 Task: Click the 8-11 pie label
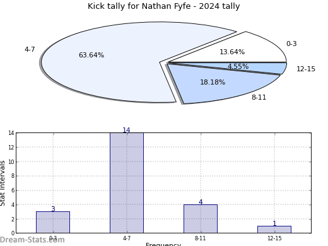click(259, 97)
